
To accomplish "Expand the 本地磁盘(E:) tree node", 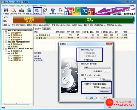I will tap(6, 40).
